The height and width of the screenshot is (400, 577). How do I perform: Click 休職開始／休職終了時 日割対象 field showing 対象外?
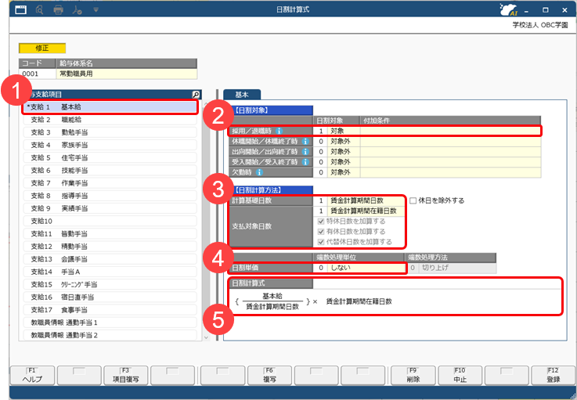coord(337,142)
